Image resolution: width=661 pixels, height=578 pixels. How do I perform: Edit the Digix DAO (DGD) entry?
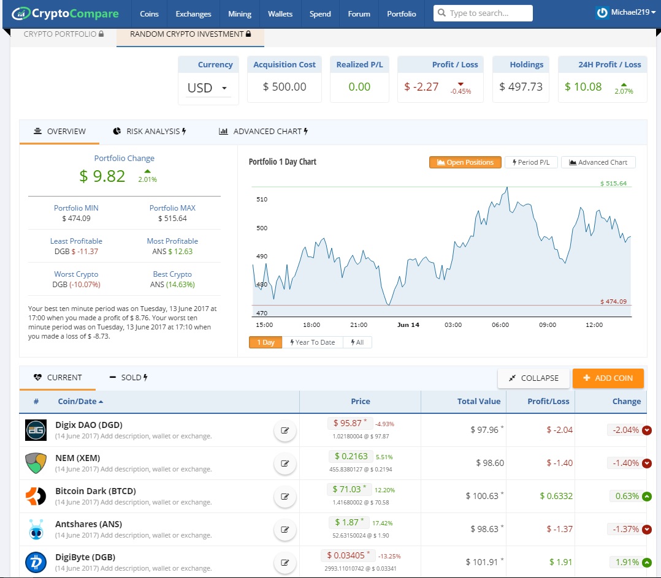pos(285,430)
